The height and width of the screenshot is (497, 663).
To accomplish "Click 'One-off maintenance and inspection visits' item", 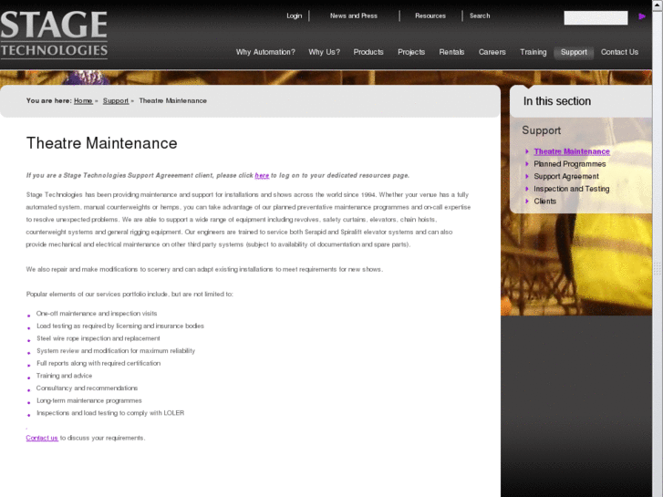I will pos(97,314).
